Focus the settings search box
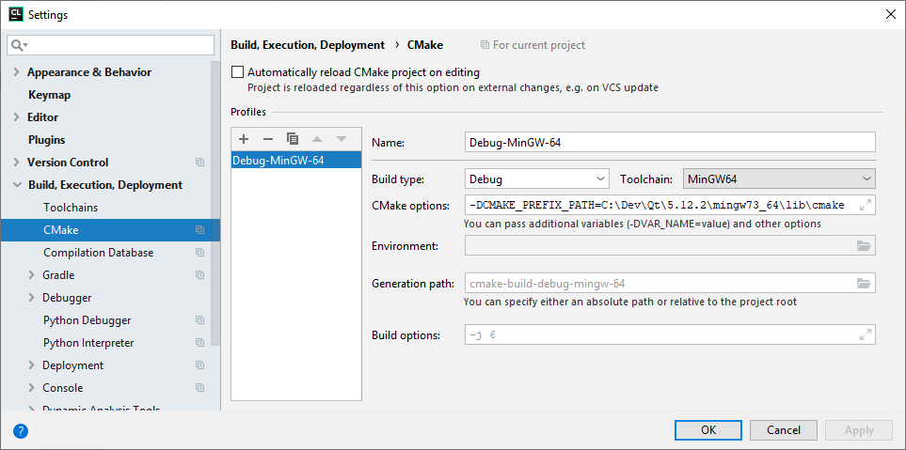The width and height of the screenshot is (906, 450). pos(118,45)
